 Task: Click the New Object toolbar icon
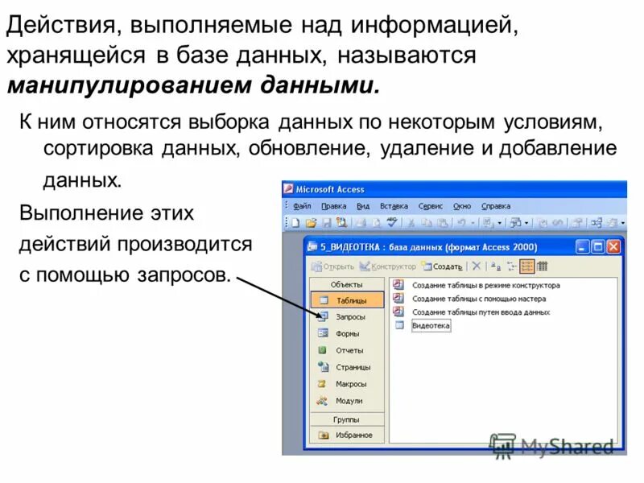tap(613, 223)
